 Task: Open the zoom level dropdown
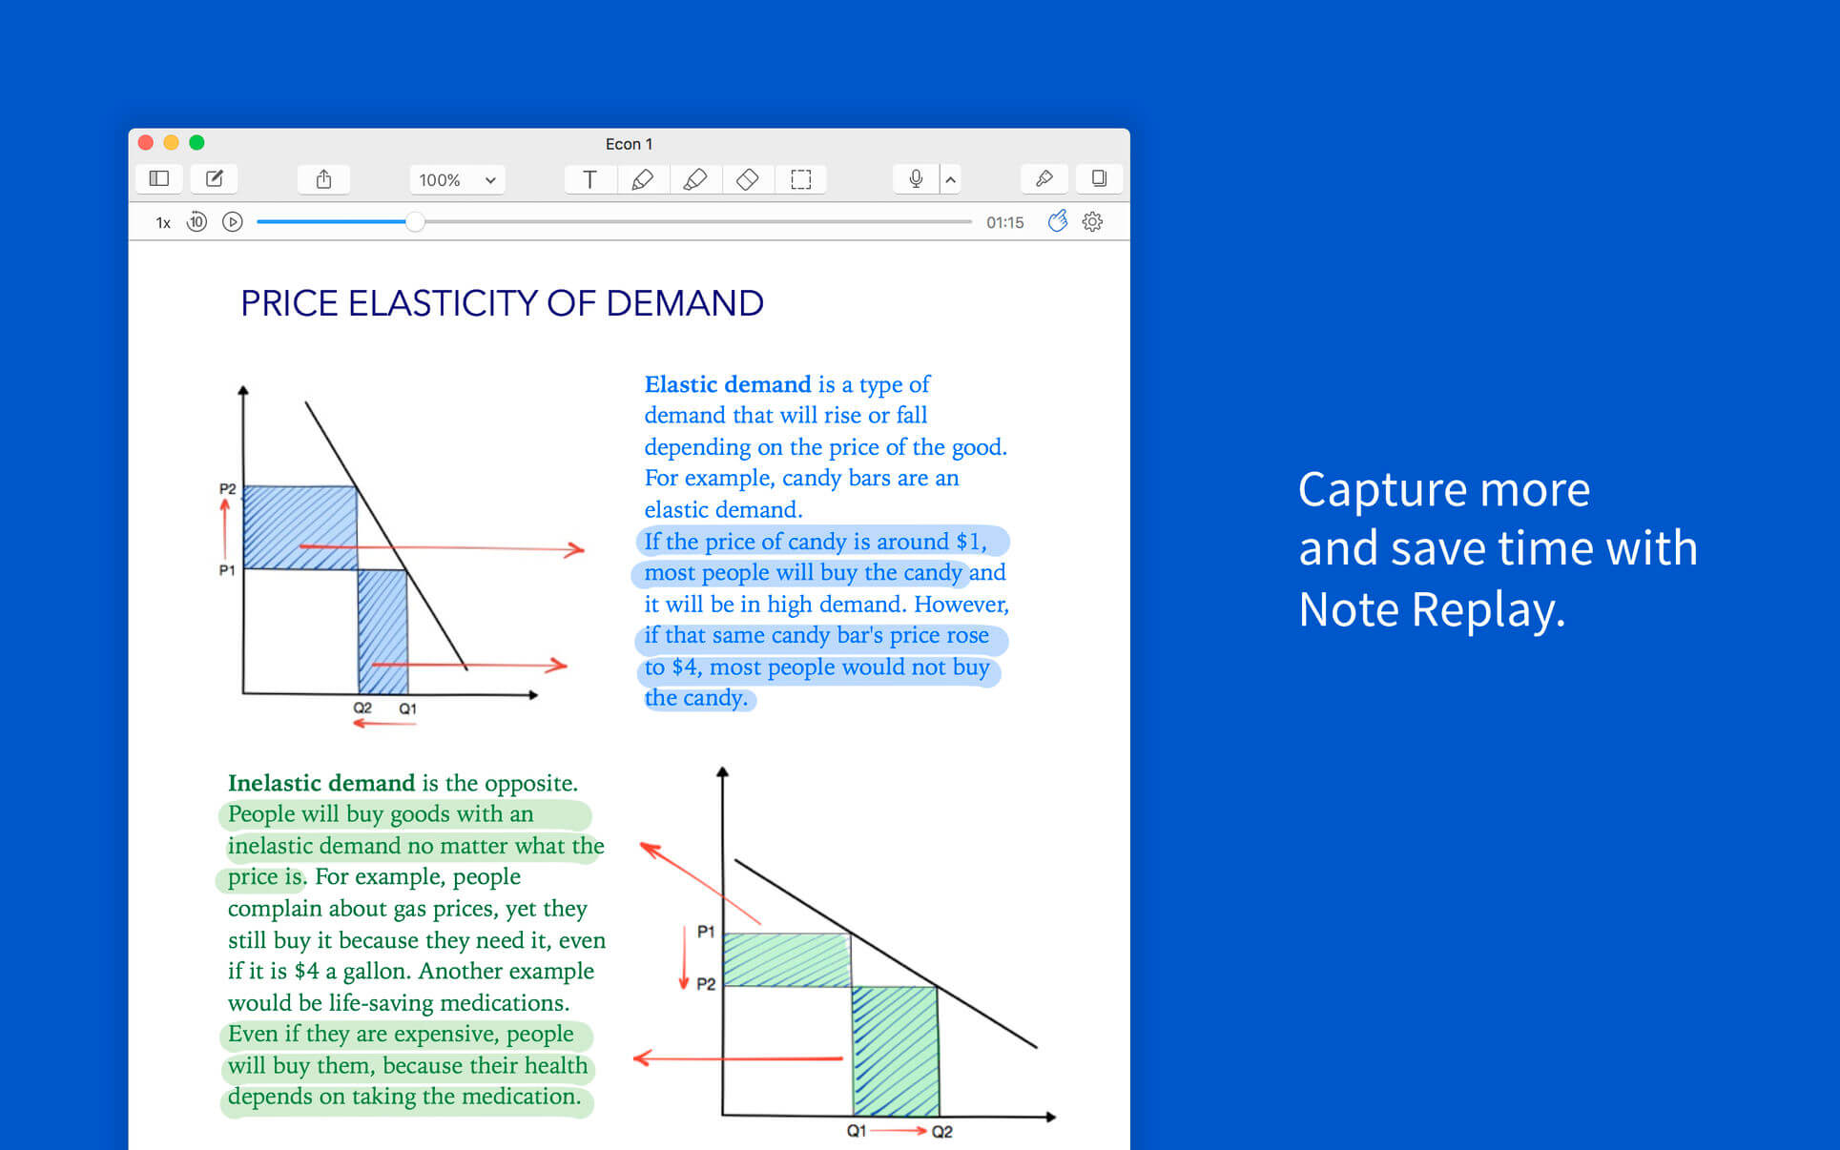pyautogui.click(x=457, y=180)
